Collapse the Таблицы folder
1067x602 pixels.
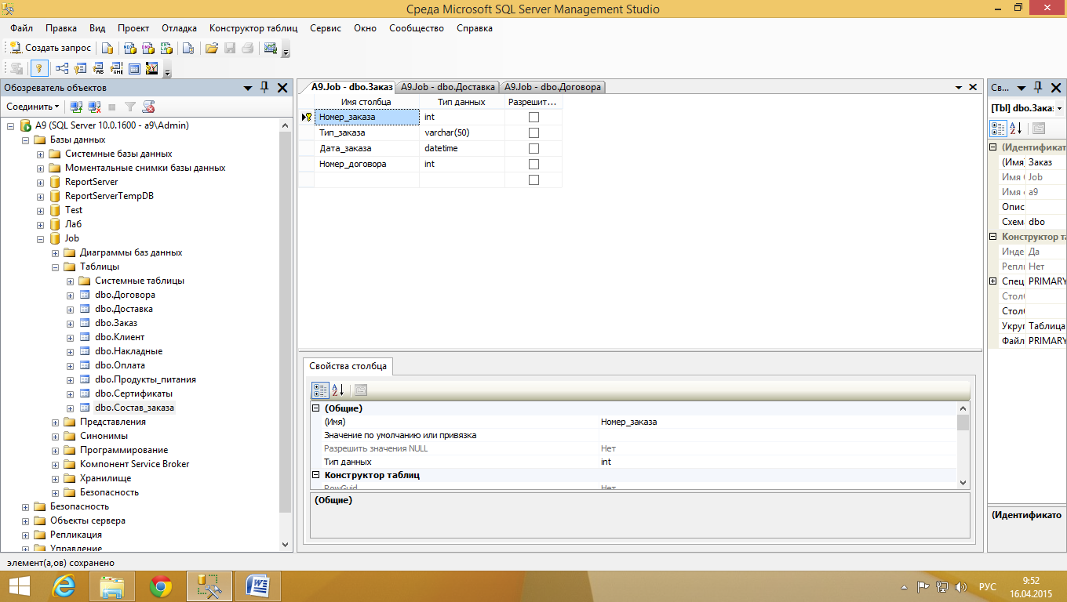[x=56, y=267]
